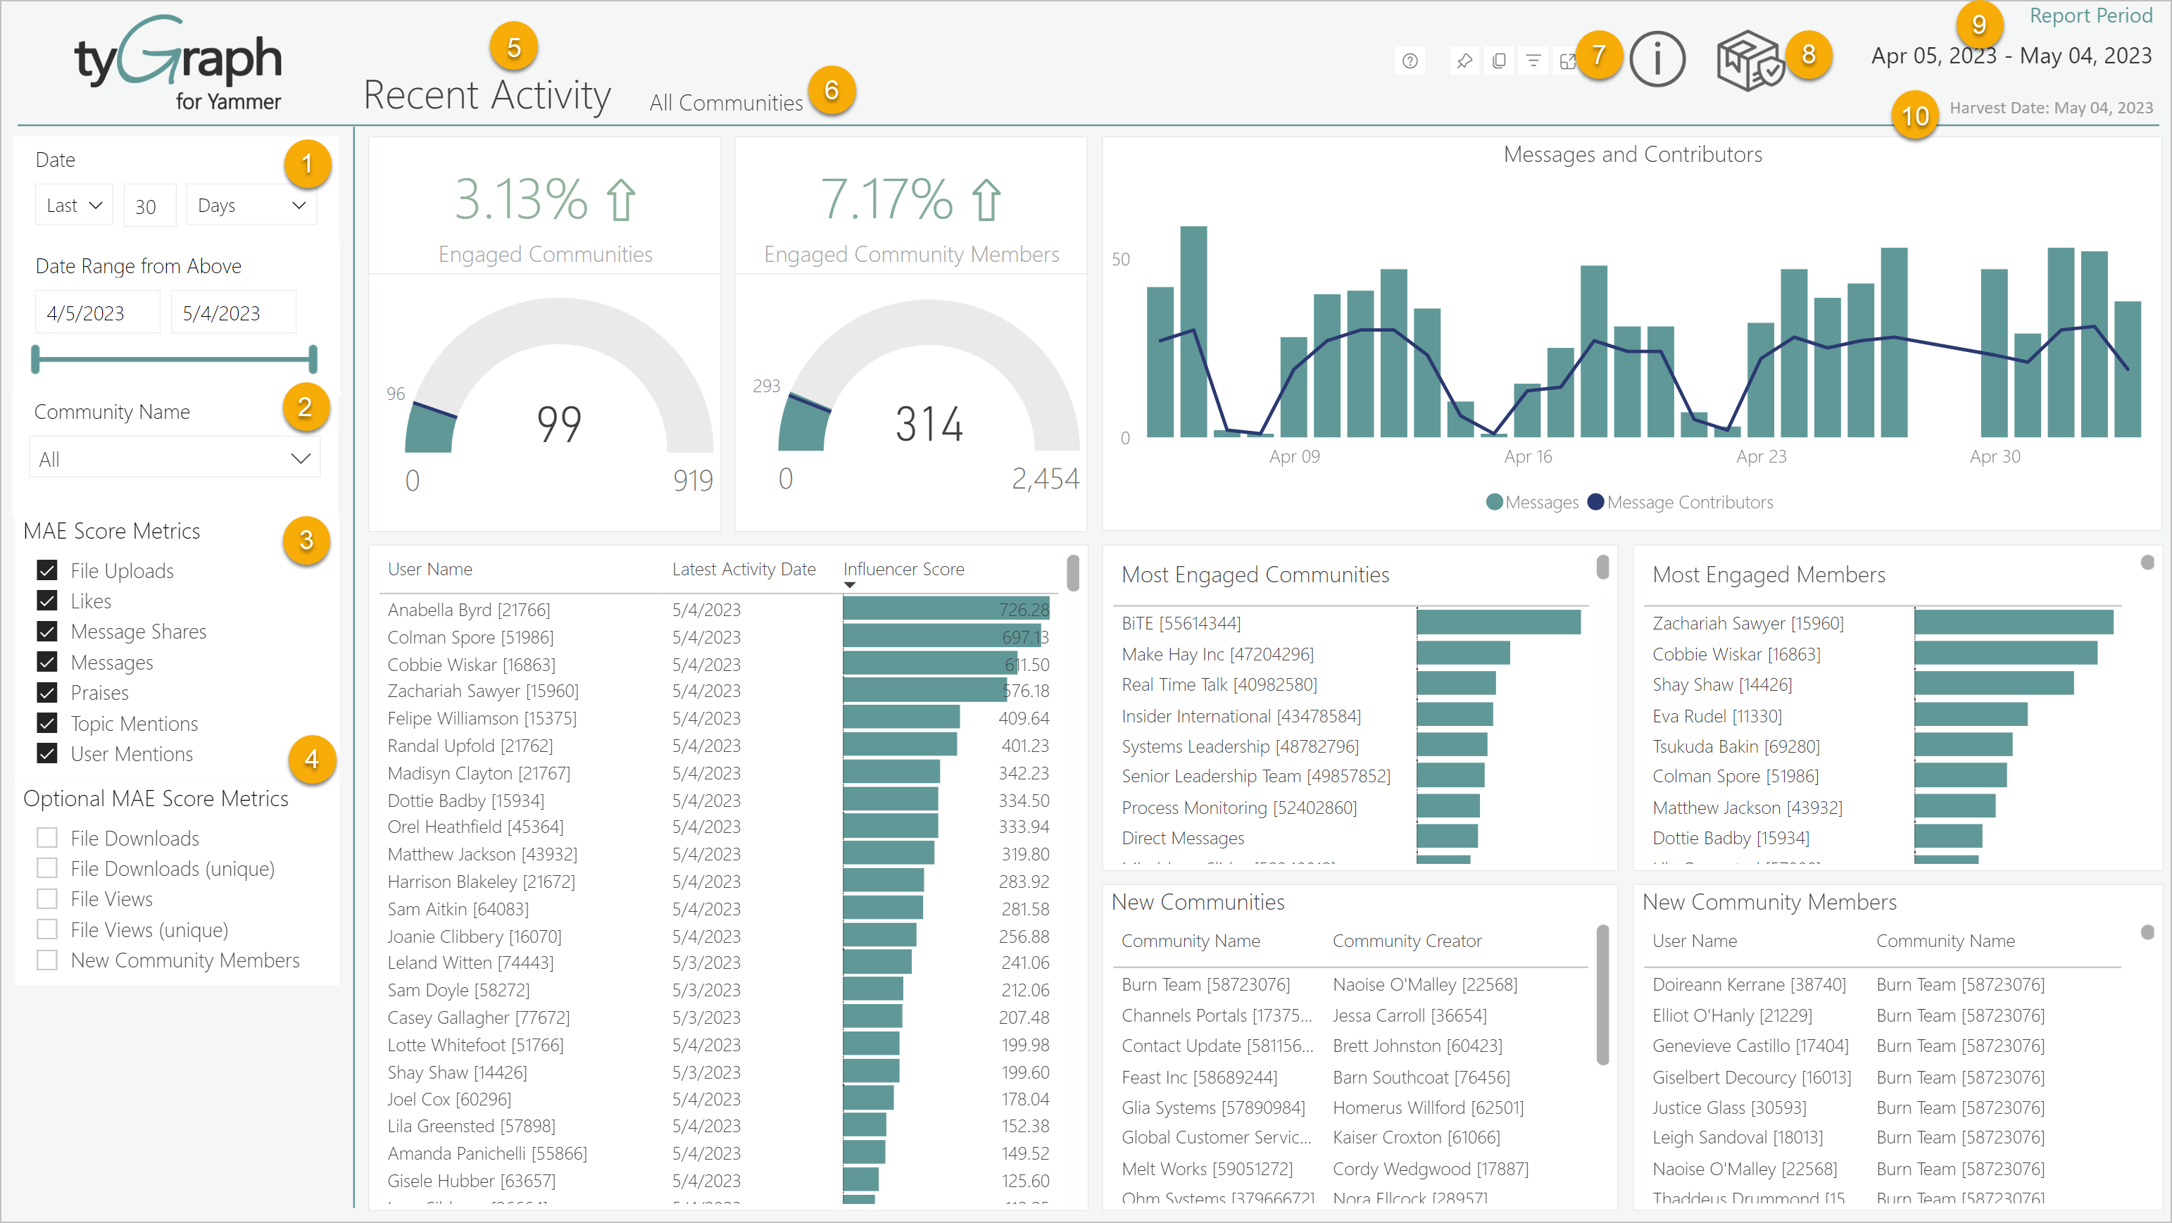Click Anabella Byrd in user table
Viewport: 2172px width, 1223px height.
(468, 609)
